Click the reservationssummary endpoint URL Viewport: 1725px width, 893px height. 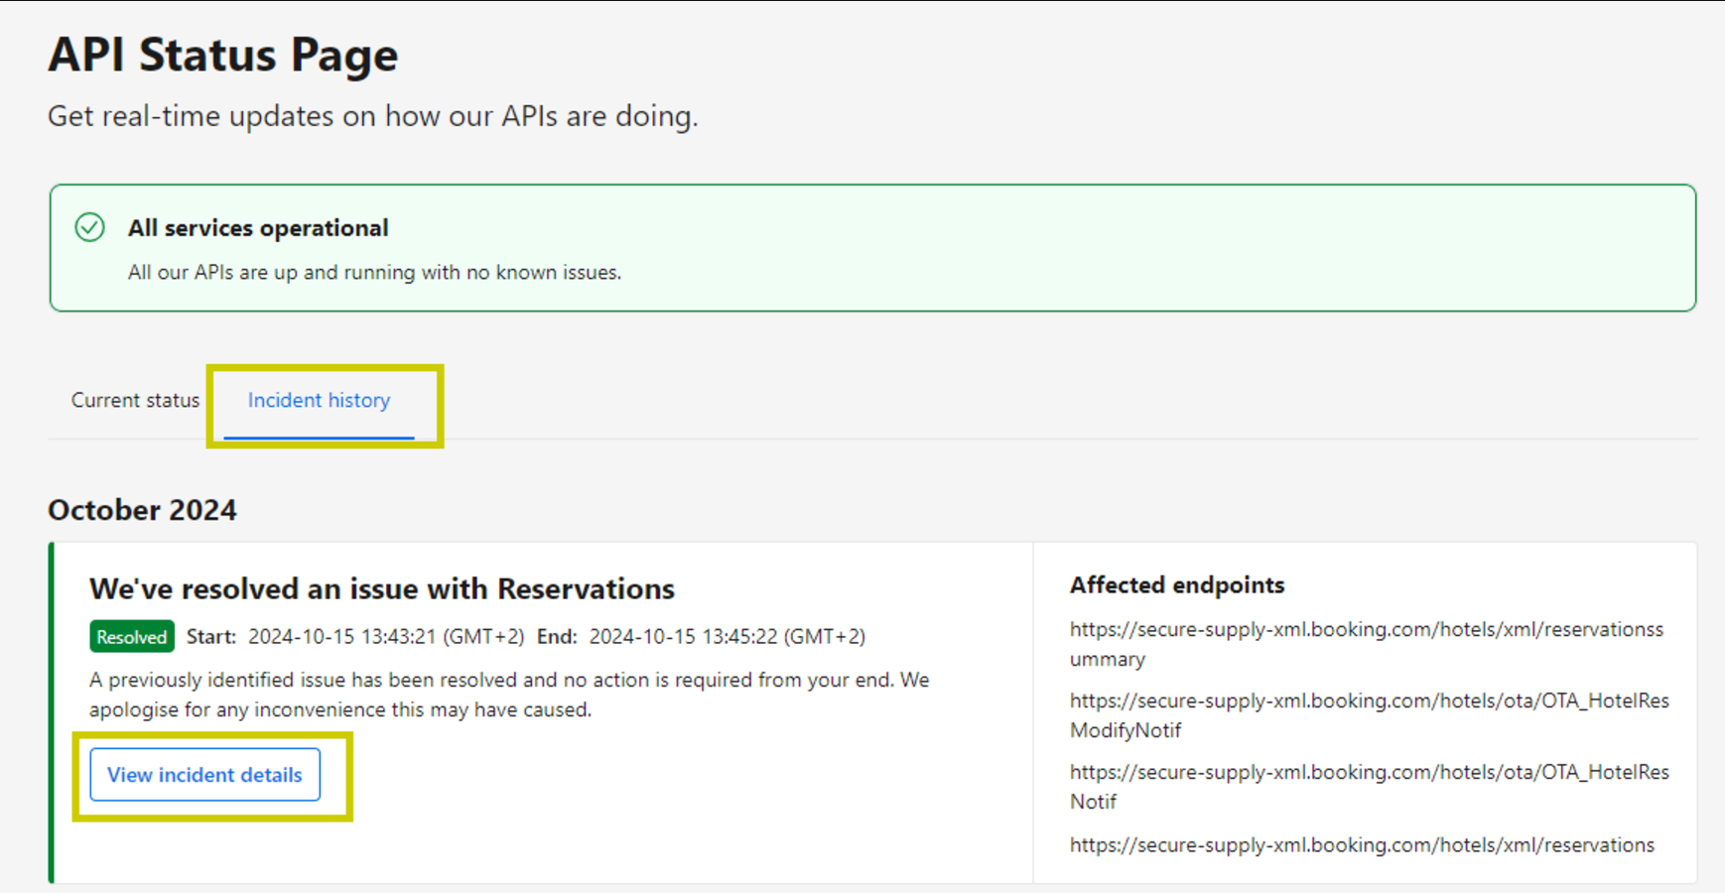coord(1366,644)
